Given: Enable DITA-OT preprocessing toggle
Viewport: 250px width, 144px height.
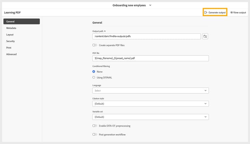Looking at the screenshot, I should click(x=95, y=126).
